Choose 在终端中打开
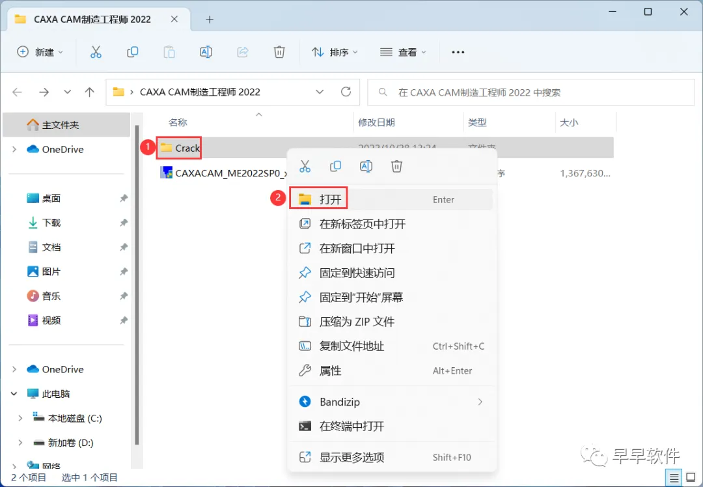Image resolution: width=703 pixels, height=487 pixels. tap(391, 426)
